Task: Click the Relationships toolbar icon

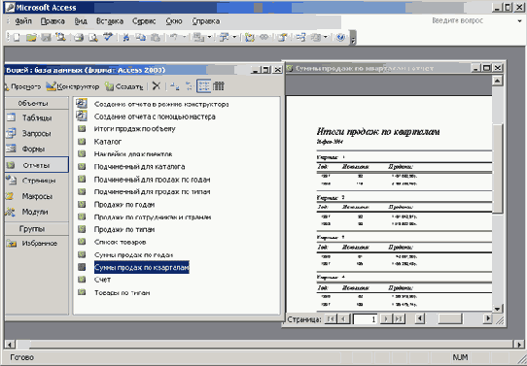Action: tap(300, 38)
